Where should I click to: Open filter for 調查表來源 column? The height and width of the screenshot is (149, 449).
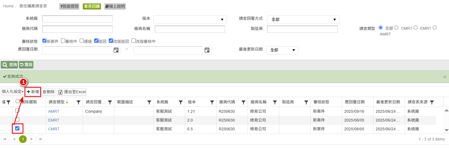click(x=432, y=102)
